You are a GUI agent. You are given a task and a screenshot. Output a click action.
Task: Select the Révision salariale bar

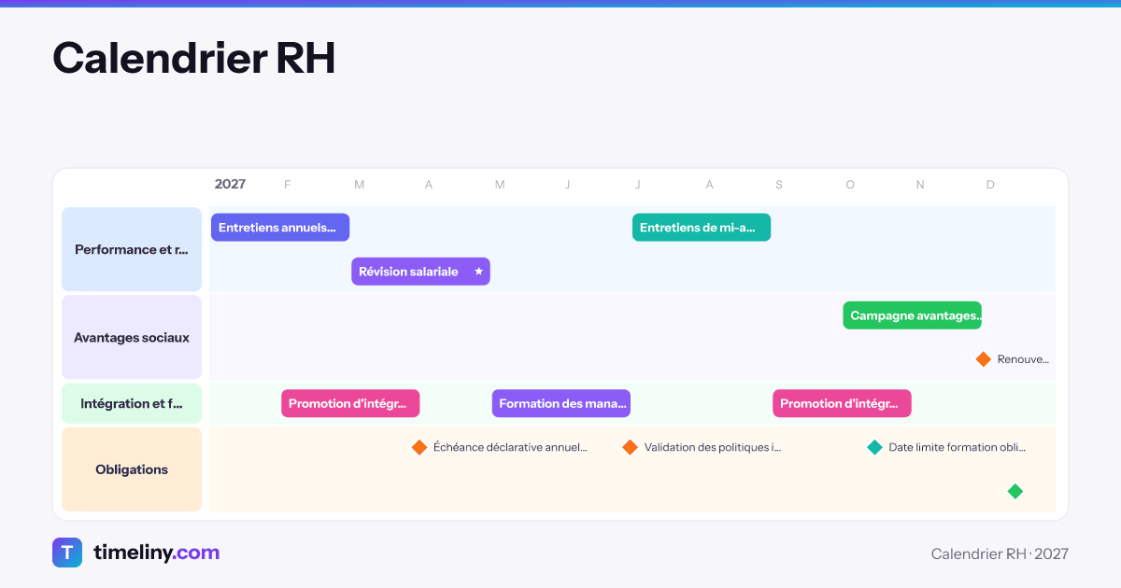tap(420, 272)
